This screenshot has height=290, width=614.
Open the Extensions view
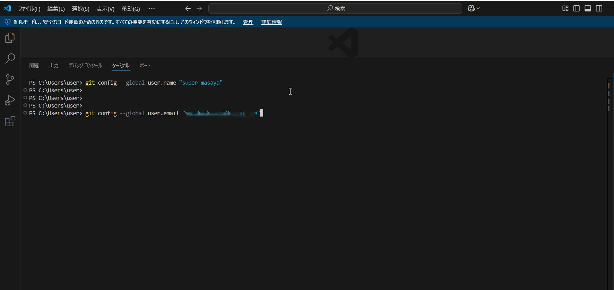point(10,121)
